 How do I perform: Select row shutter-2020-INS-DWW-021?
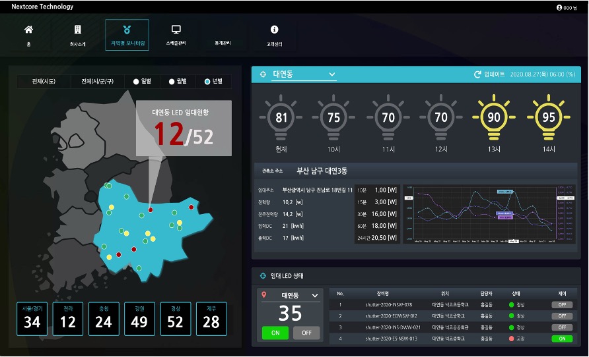coord(453,327)
